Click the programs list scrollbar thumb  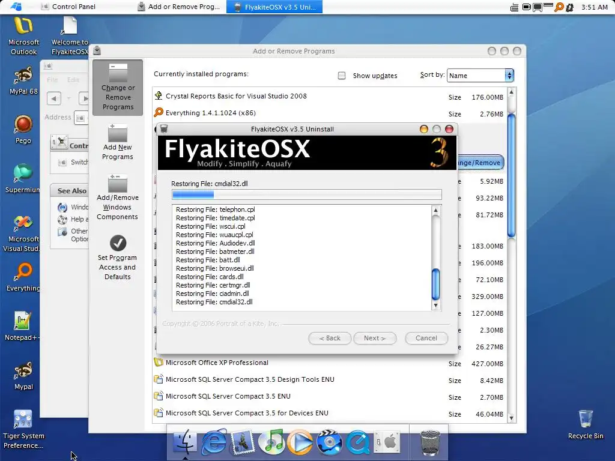coord(511,175)
